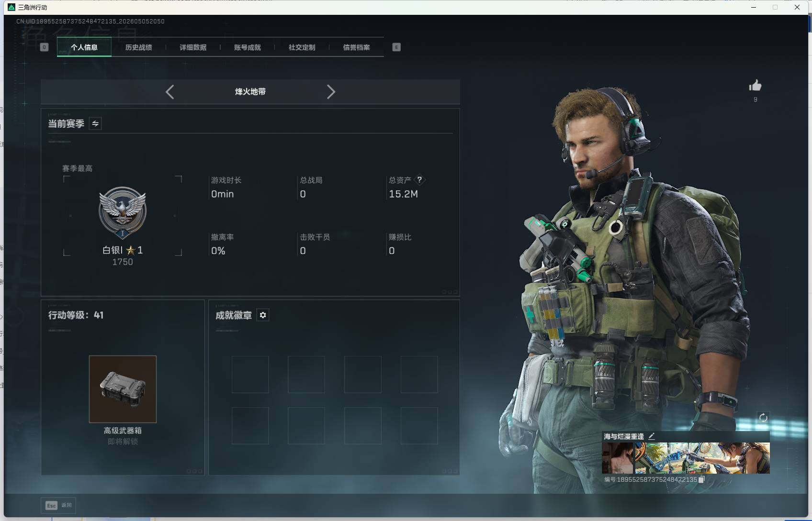Click the 击败干员 stat label

click(315, 237)
